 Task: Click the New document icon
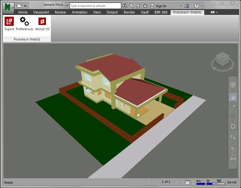pos(19,6)
